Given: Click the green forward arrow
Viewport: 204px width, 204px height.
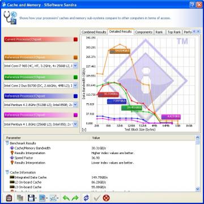Looking at the screenshot, I should [x=75, y=198].
